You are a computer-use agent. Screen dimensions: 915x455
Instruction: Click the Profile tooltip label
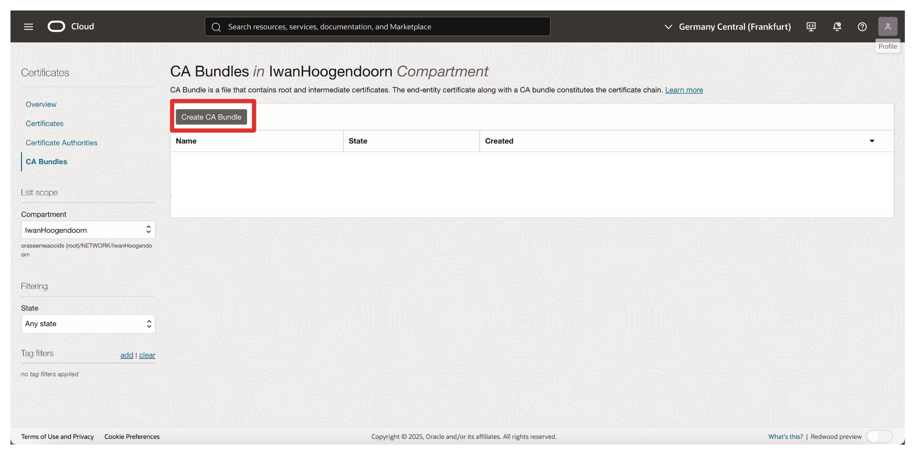coord(888,47)
